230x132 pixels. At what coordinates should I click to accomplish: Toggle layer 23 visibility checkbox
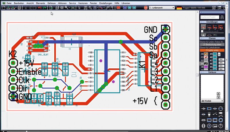click(206, 57)
